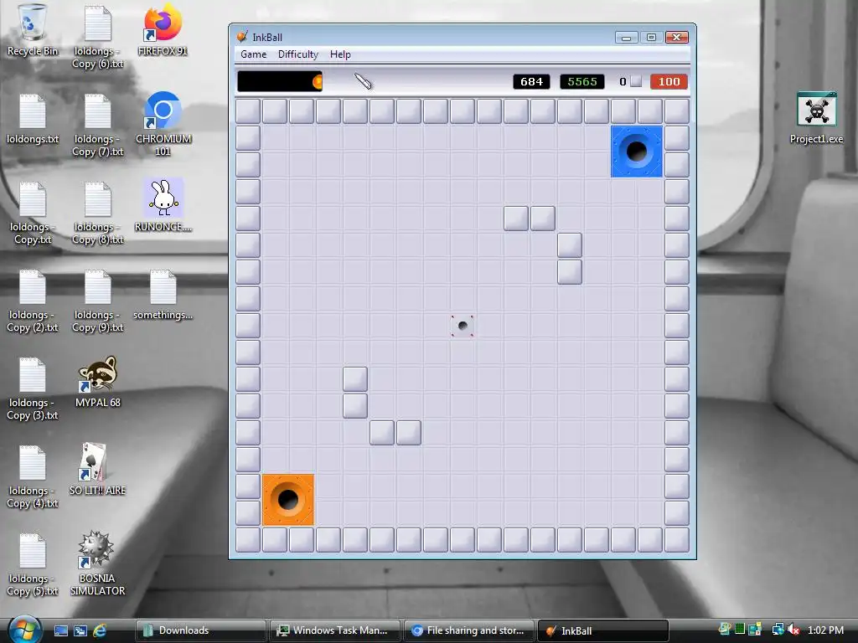This screenshot has height=643, width=858.
Task: Select loldongs - Copy.txt file
Action: [33, 213]
